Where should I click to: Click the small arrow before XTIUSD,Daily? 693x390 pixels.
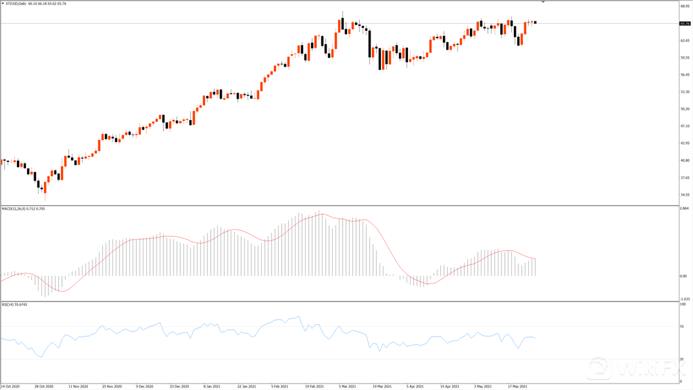3,4
